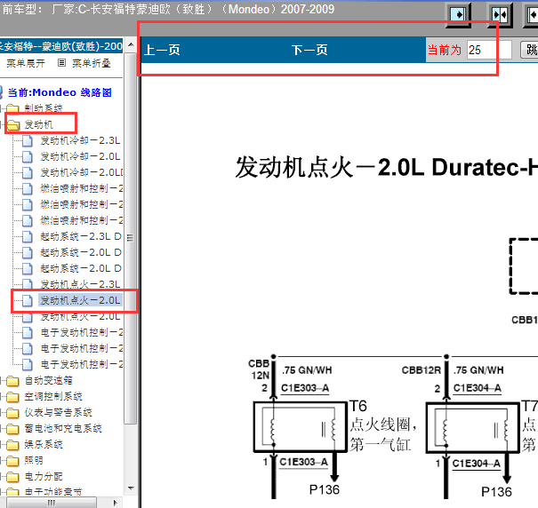The width and height of the screenshot is (538, 508).
Task: Click page icon for 发动机冷却-2.0LD
Action: [x=27, y=173]
